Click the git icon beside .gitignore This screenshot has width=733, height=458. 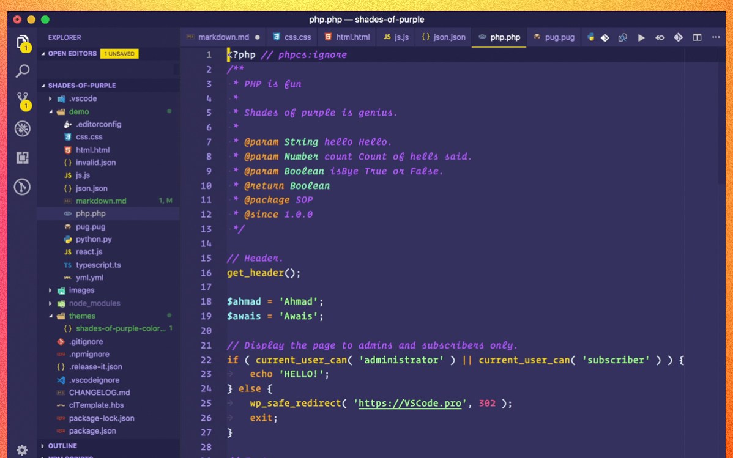[61, 342]
